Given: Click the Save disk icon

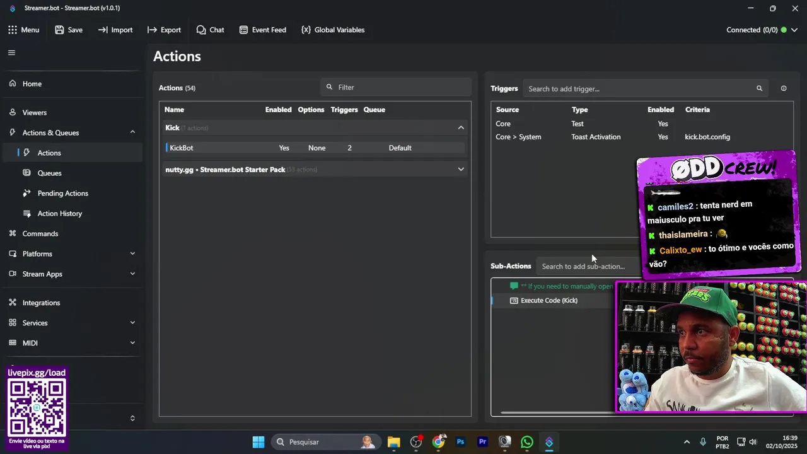Looking at the screenshot, I should coord(59,30).
